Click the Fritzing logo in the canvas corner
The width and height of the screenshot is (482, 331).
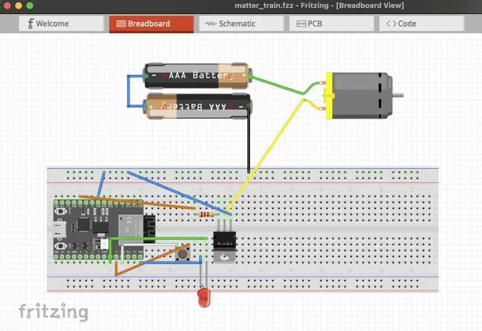coord(53,312)
